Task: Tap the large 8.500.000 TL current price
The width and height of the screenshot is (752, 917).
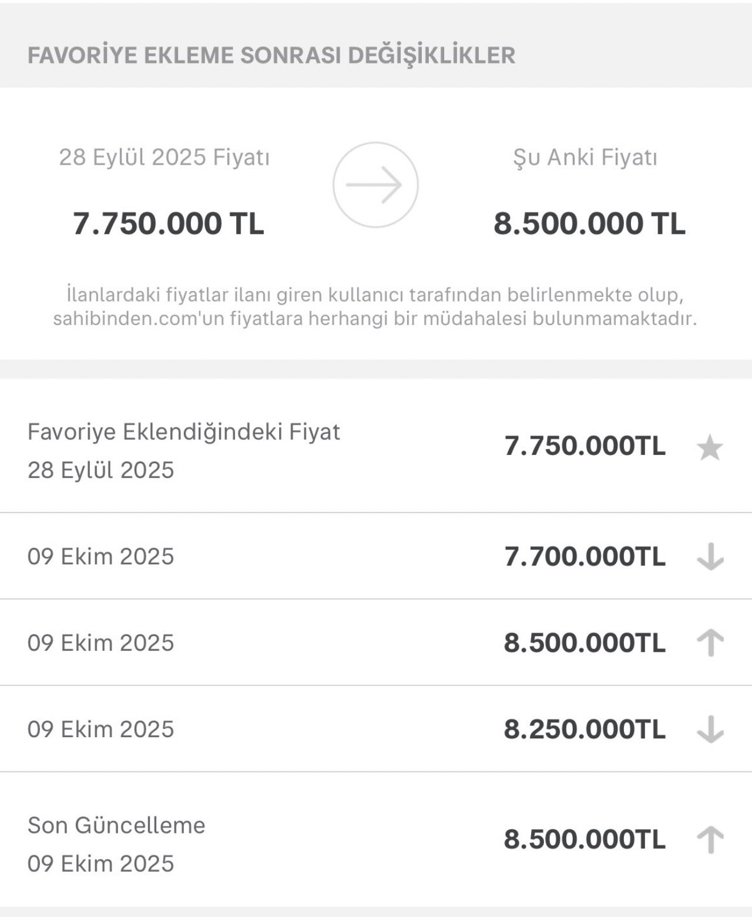Action: click(589, 223)
